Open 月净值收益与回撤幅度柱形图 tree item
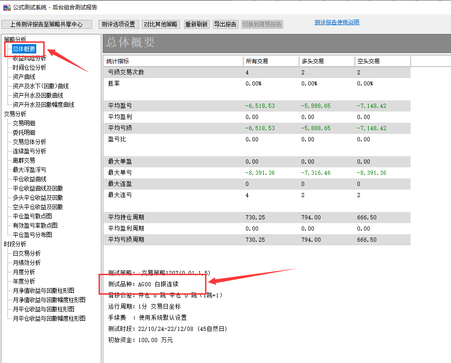 (x=49, y=300)
